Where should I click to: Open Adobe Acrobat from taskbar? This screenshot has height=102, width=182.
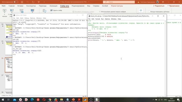point(79,99)
